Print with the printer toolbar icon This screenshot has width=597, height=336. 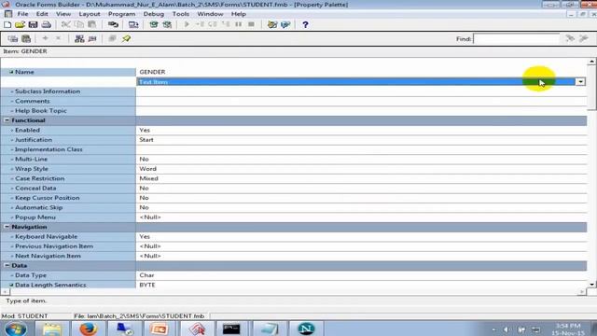tap(46, 25)
